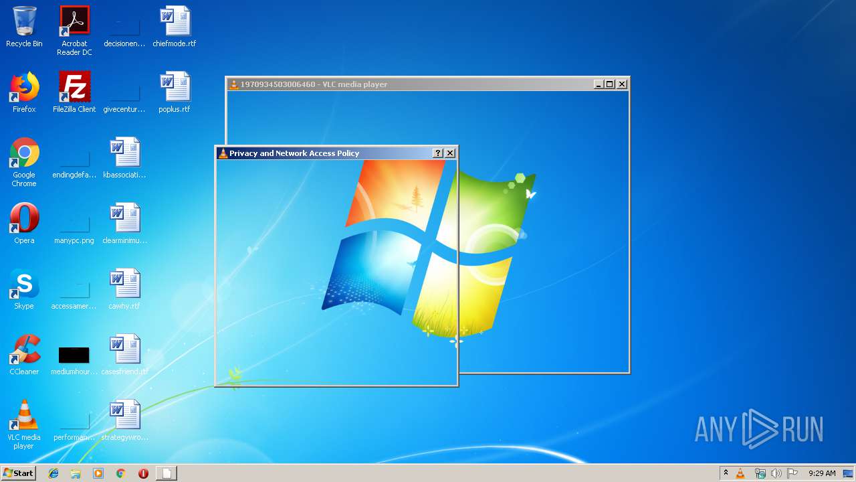Open Windows Media Player taskbar icon

point(98,473)
